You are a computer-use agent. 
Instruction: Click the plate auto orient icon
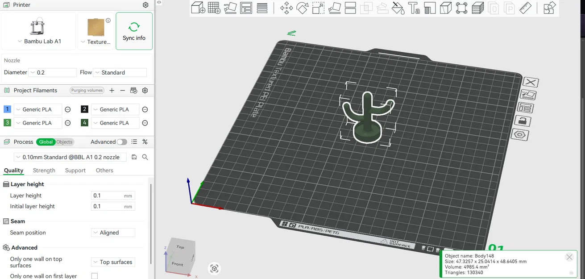coord(529,95)
